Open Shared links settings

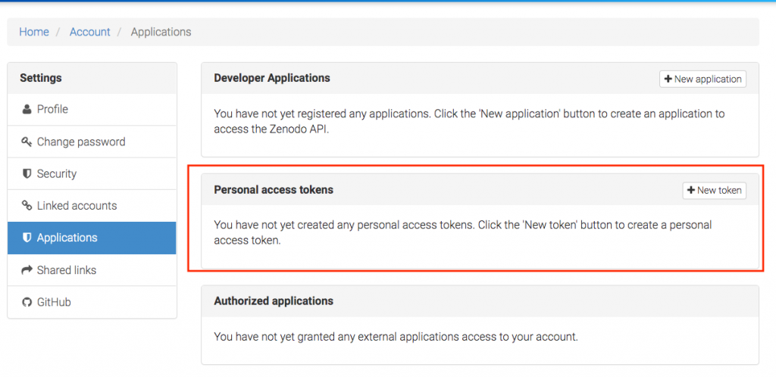[x=92, y=270]
